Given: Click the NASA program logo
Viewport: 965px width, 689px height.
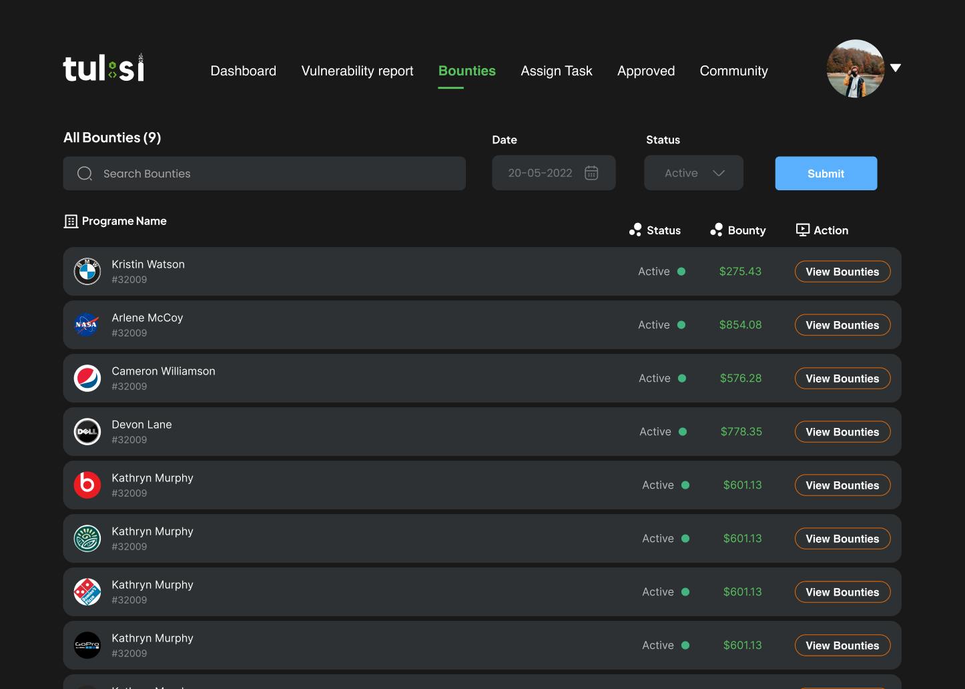Looking at the screenshot, I should [87, 325].
